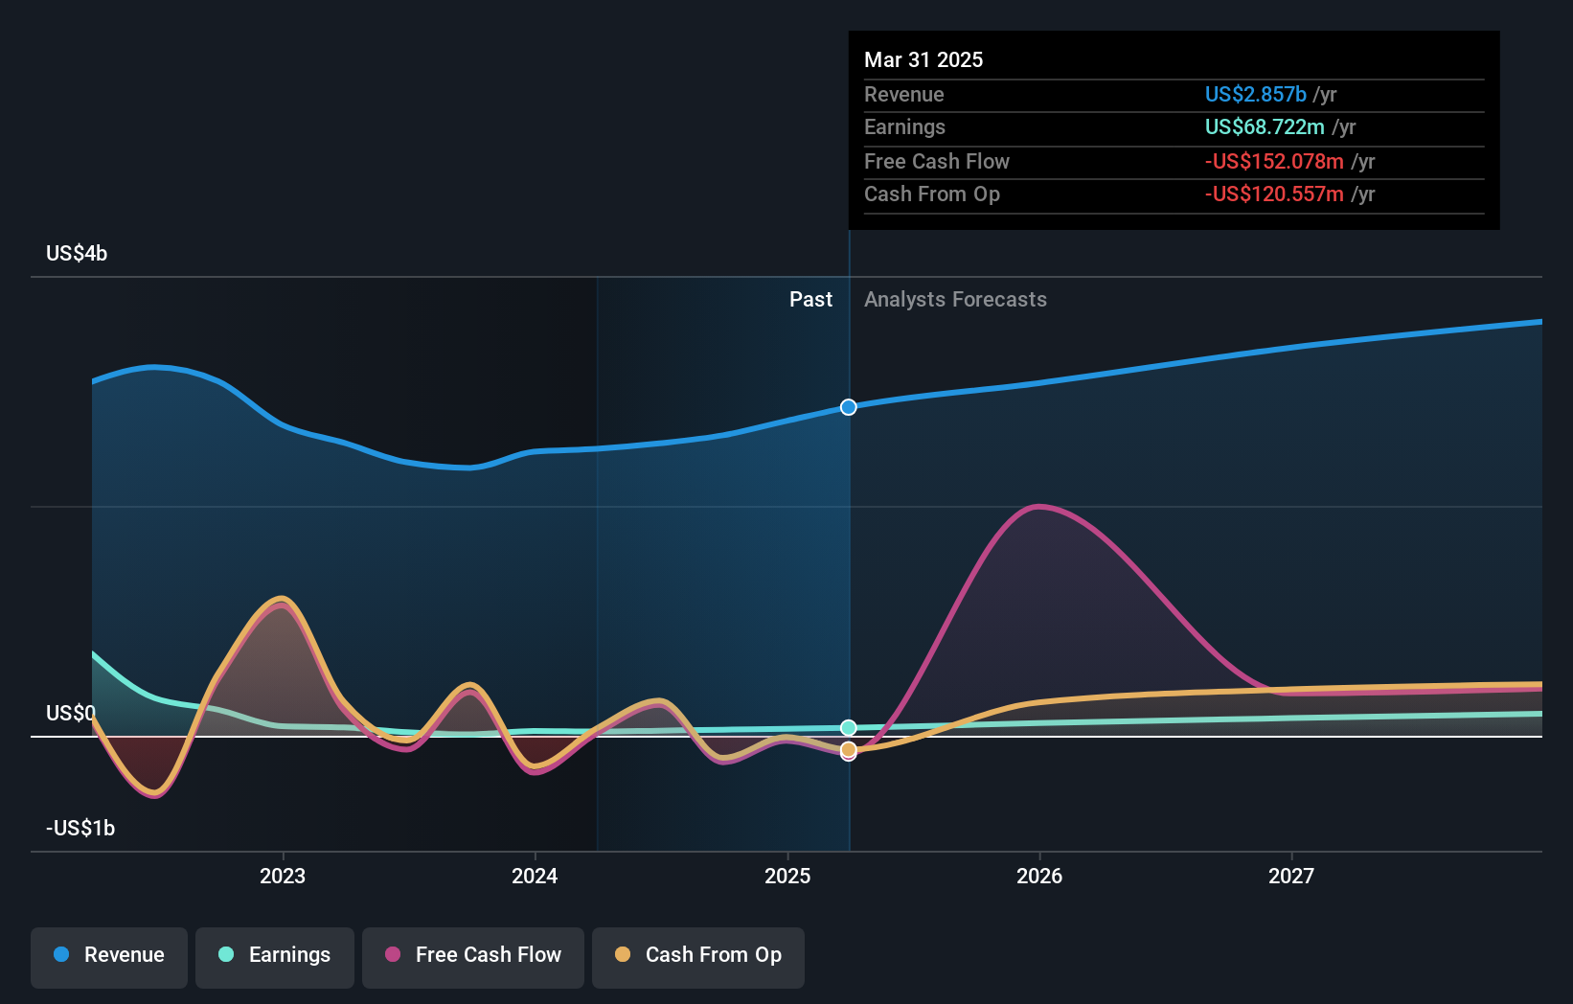This screenshot has width=1573, height=1004.
Task: Toggle the Cash From Op legend button
Action: (698, 957)
